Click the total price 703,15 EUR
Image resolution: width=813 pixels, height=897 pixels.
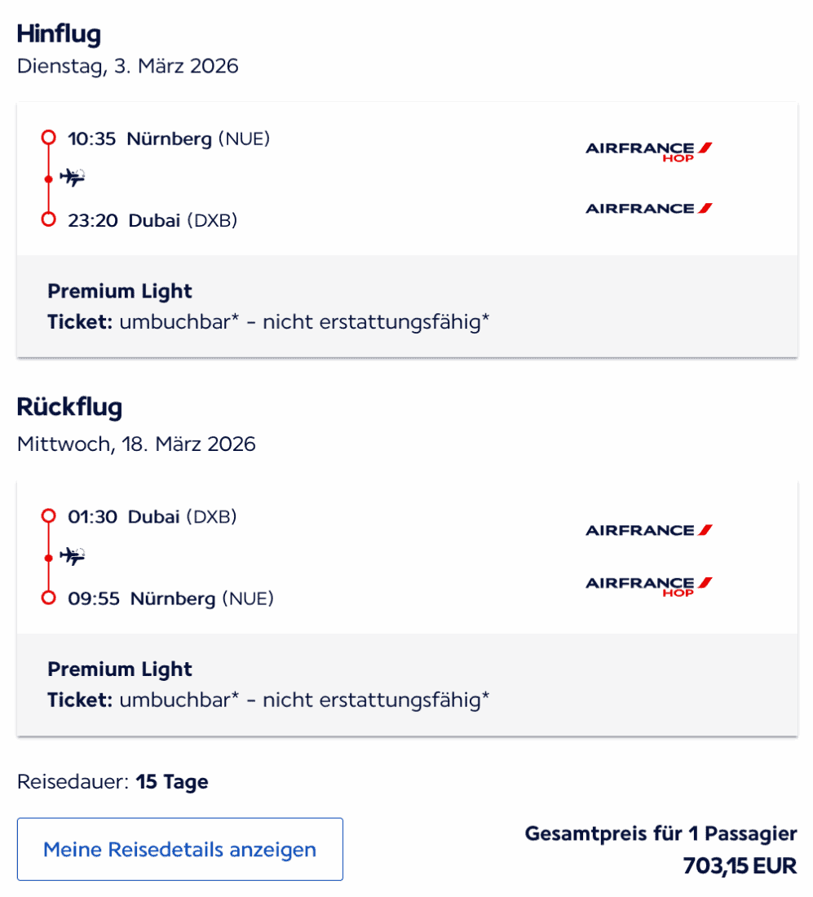tap(740, 865)
